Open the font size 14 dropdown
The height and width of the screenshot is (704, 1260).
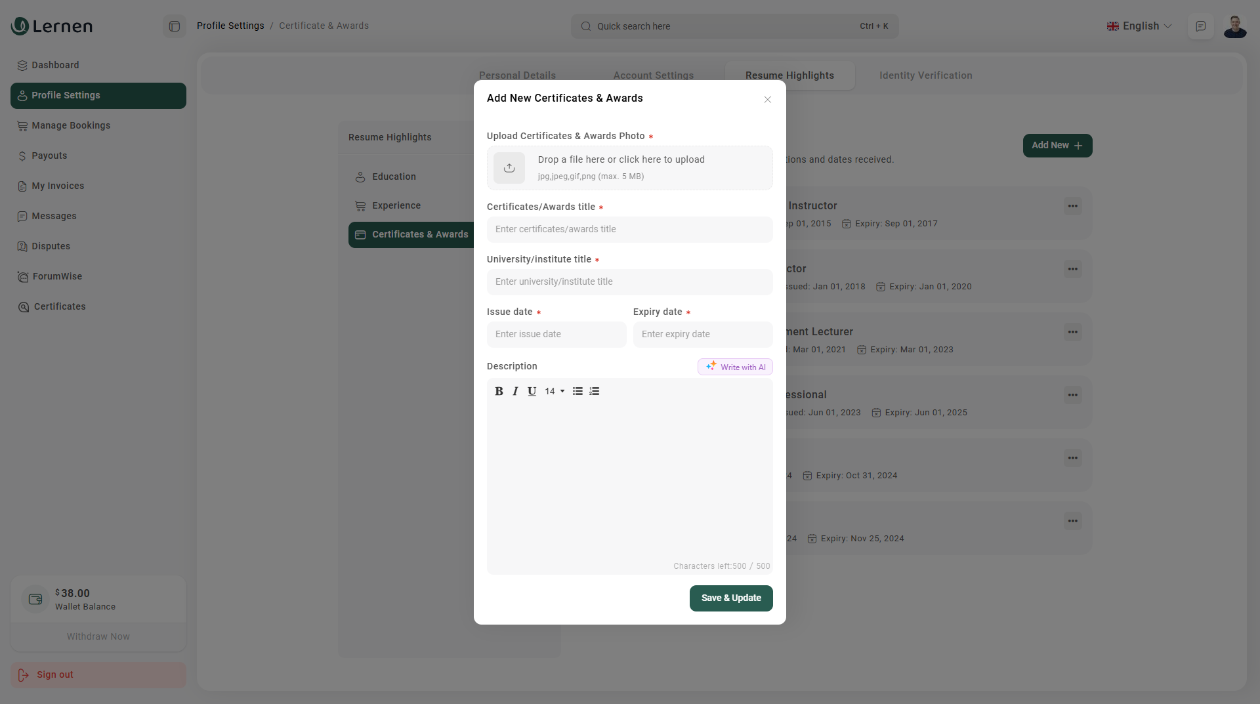(x=555, y=391)
